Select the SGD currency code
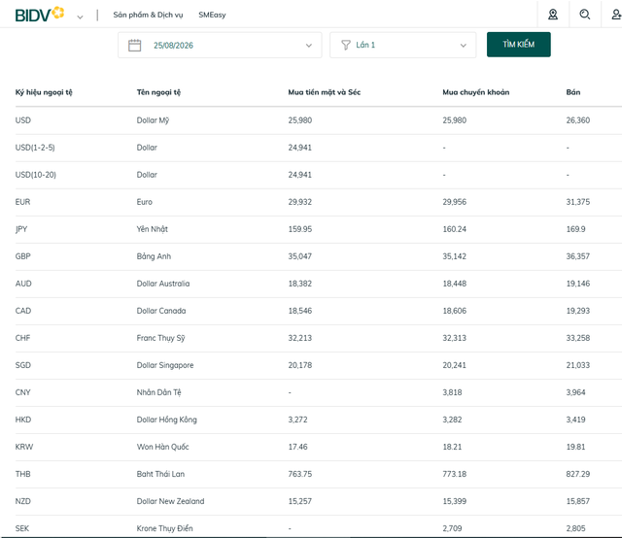 click(23, 365)
